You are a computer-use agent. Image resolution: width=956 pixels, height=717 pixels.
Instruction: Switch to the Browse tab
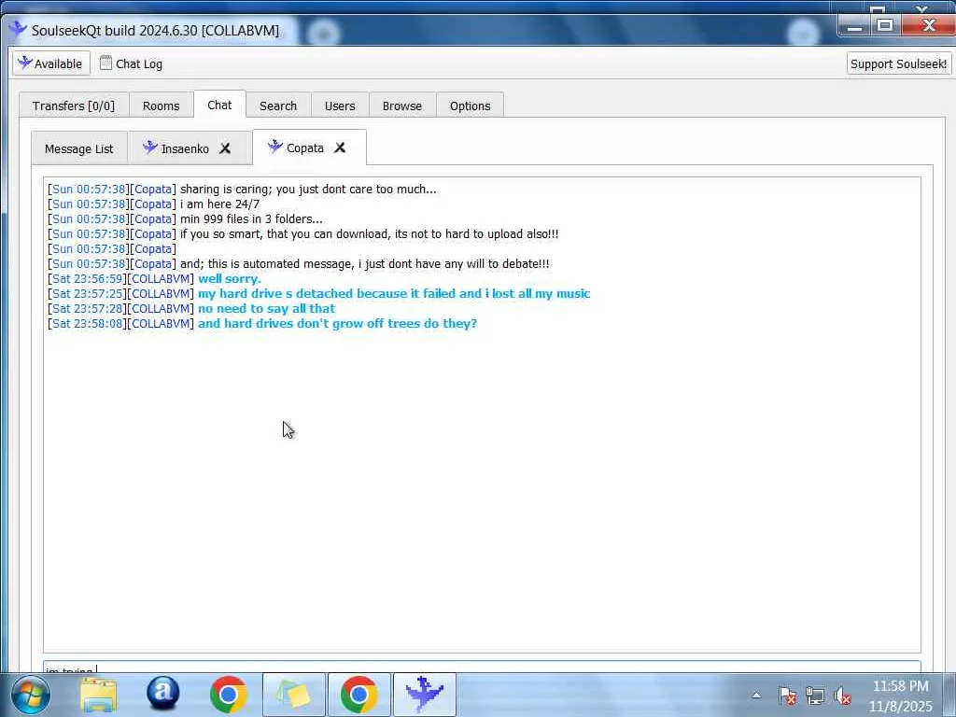point(401,105)
